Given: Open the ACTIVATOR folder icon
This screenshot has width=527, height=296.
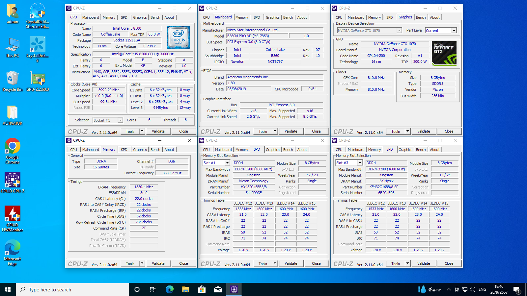Looking at the screenshot, I should coord(13,115).
